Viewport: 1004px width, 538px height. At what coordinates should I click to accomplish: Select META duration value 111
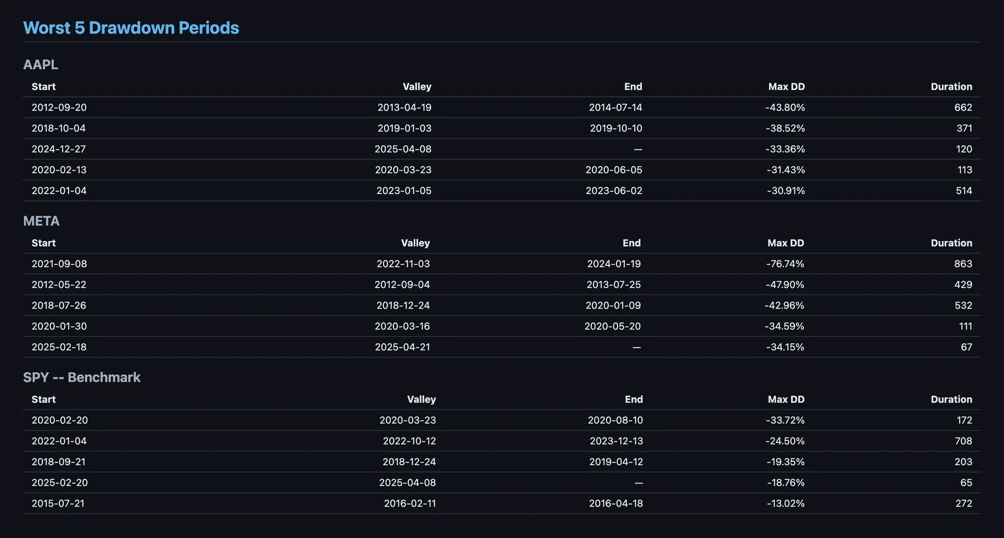pos(965,327)
